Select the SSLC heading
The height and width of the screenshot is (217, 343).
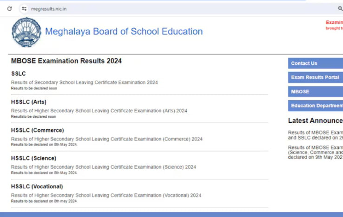(x=19, y=74)
